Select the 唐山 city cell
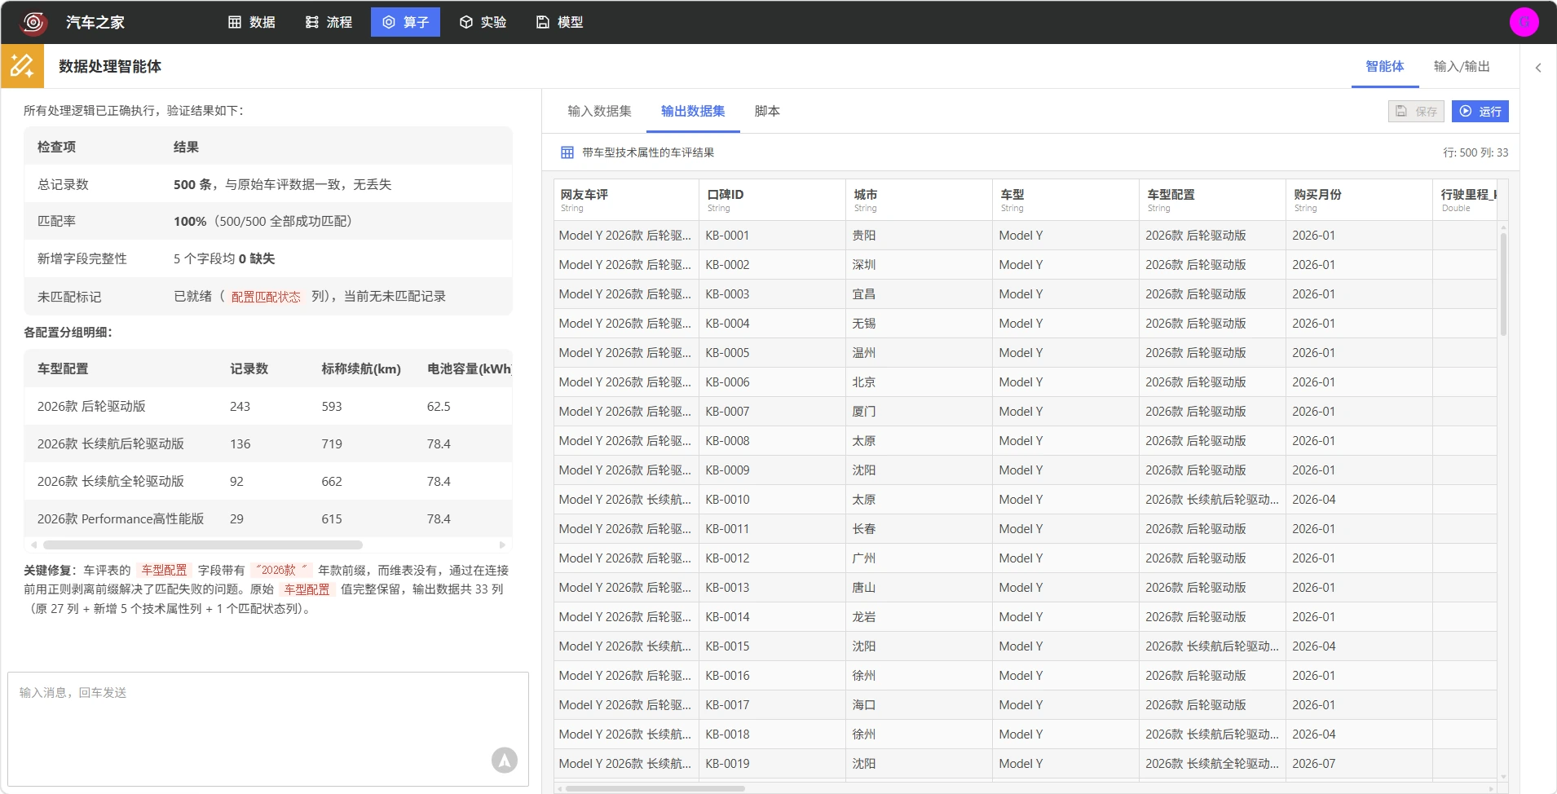The height and width of the screenshot is (794, 1557). [919, 588]
